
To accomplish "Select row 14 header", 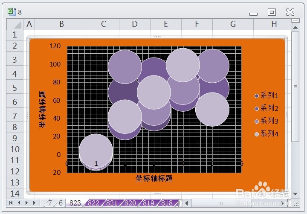I will click(x=14, y=194).
